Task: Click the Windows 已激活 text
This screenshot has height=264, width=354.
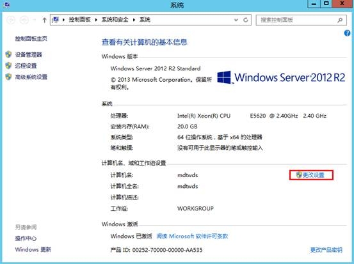Action: pyautogui.click(x=131, y=236)
